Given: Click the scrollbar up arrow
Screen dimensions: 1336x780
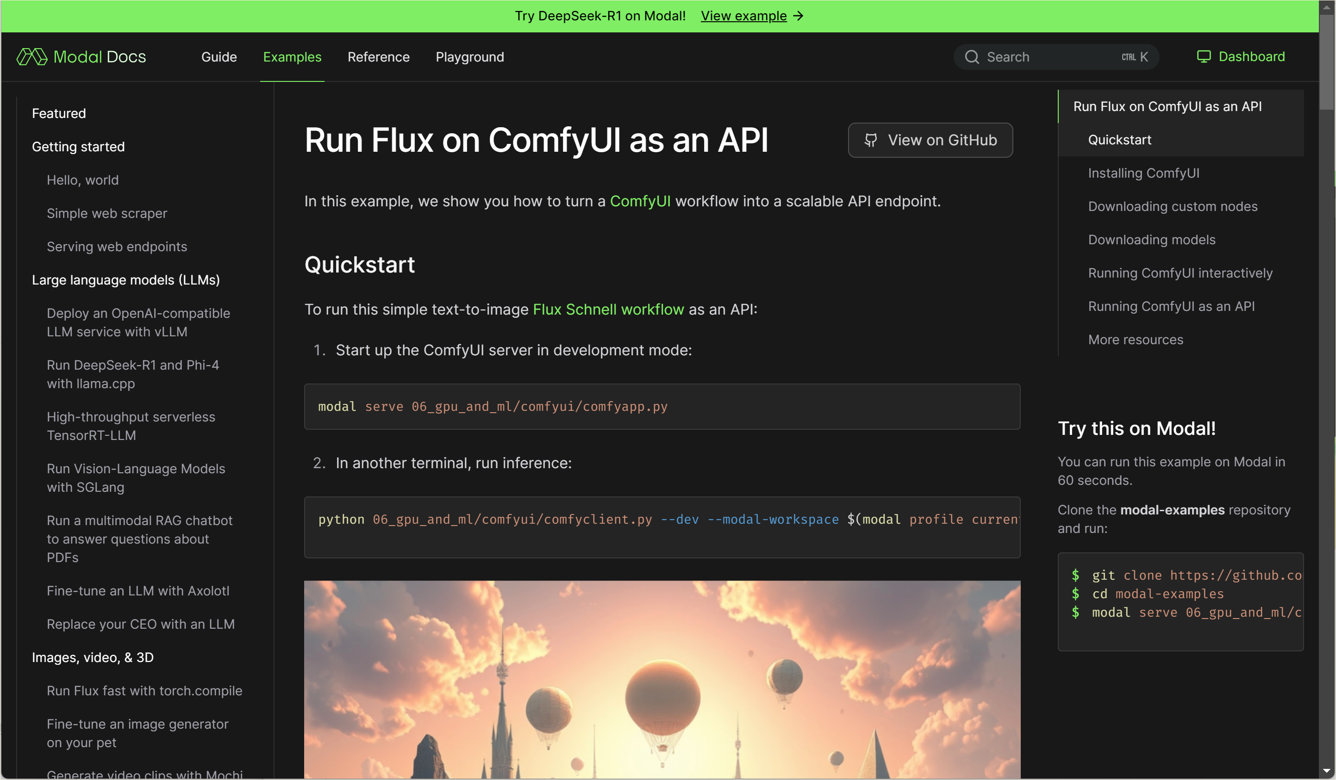Looking at the screenshot, I should pyautogui.click(x=1326, y=7).
